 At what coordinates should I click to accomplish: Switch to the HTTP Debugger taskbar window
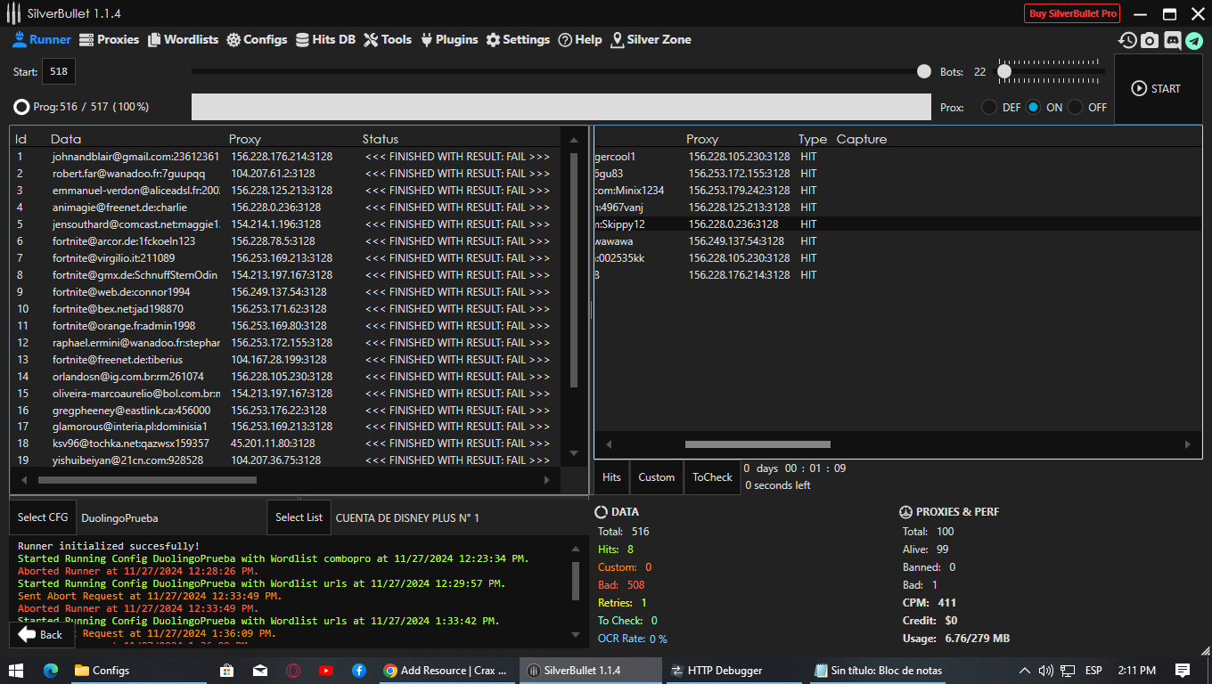coord(734,671)
